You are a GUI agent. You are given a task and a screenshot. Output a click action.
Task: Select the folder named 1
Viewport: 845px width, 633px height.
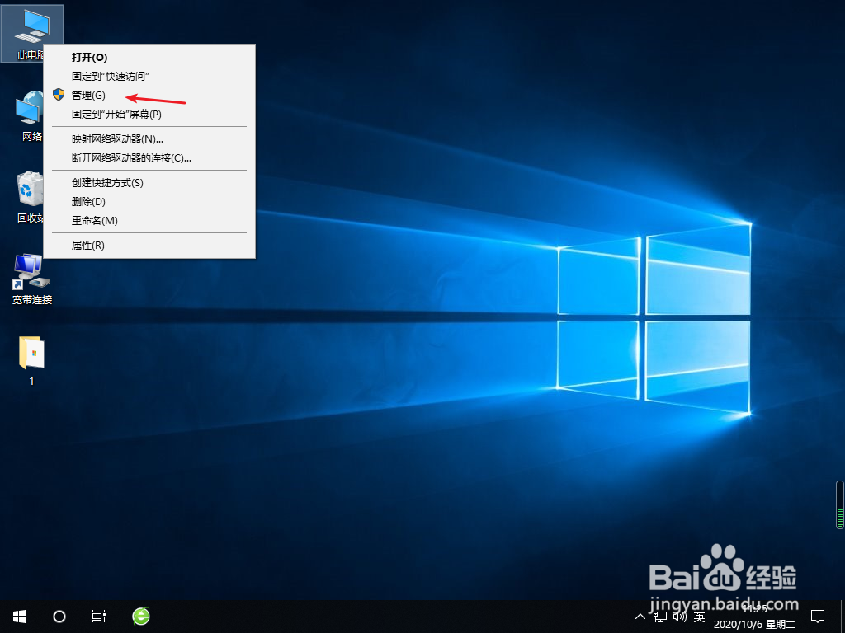tap(32, 359)
